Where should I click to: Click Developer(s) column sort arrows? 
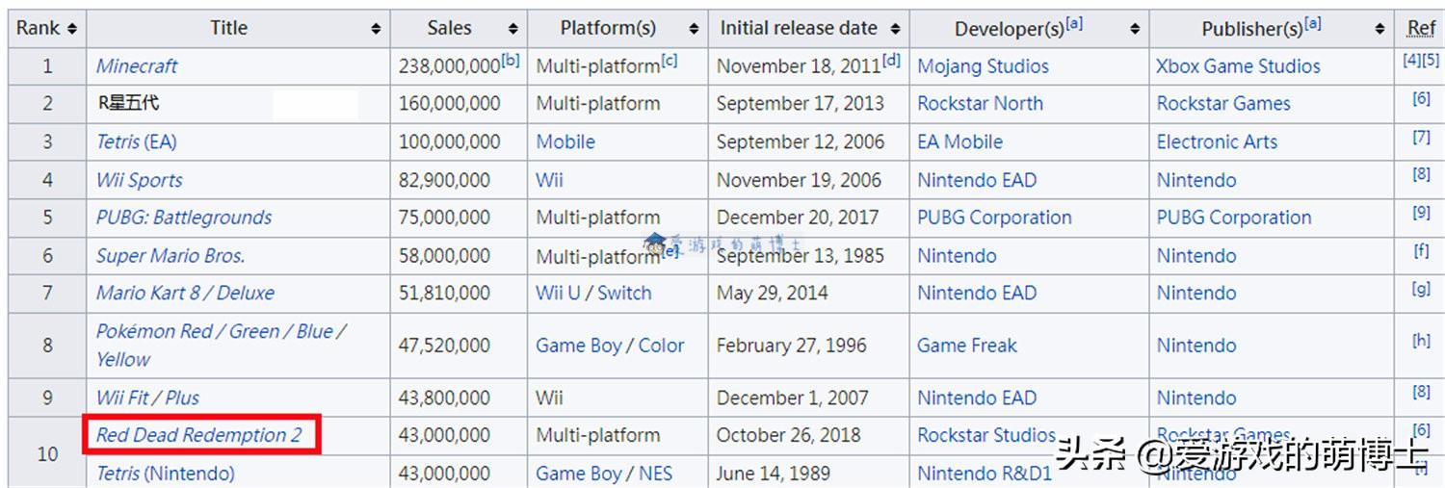coord(1135,29)
